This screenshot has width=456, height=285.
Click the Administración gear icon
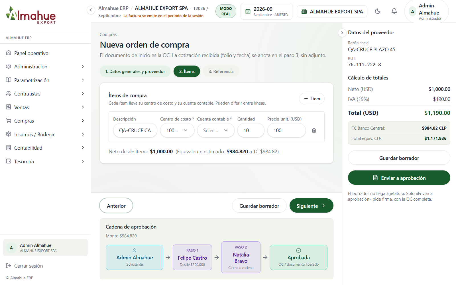click(x=9, y=66)
